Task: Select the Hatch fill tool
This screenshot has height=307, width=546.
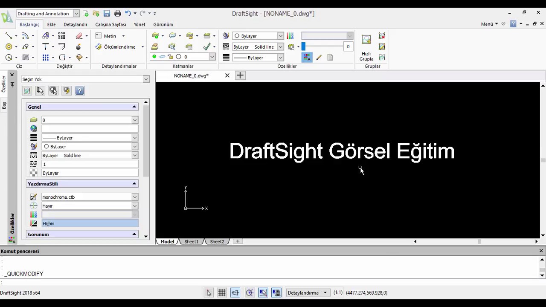Action: click(26, 57)
